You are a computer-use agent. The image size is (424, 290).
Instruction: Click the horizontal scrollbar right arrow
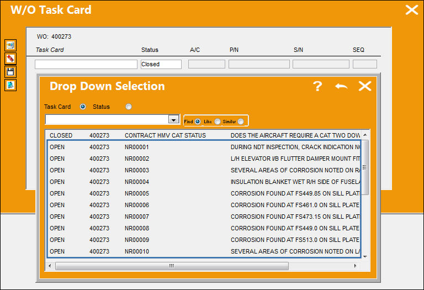coord(356,266)
